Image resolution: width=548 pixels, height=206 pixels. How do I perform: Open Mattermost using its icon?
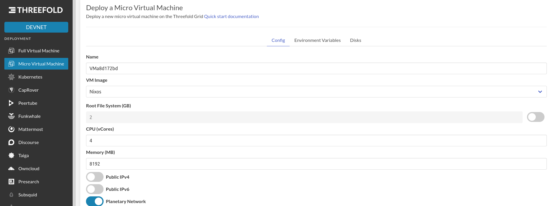pyautogui.click(x=11, y=129)
